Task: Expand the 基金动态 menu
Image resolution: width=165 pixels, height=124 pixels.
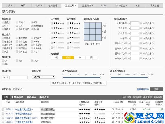Action: (x=87, y=6)
